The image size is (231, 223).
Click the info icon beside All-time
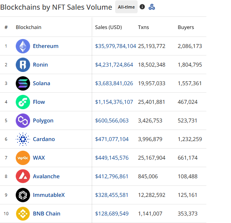point(142,7)
